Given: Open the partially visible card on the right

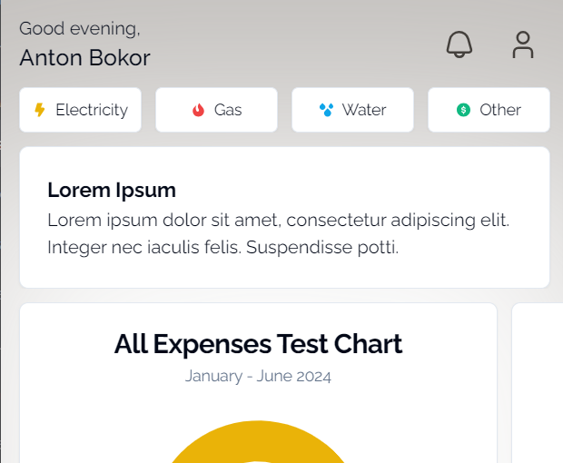Looking at the screenshot, I should click(538, 383).
